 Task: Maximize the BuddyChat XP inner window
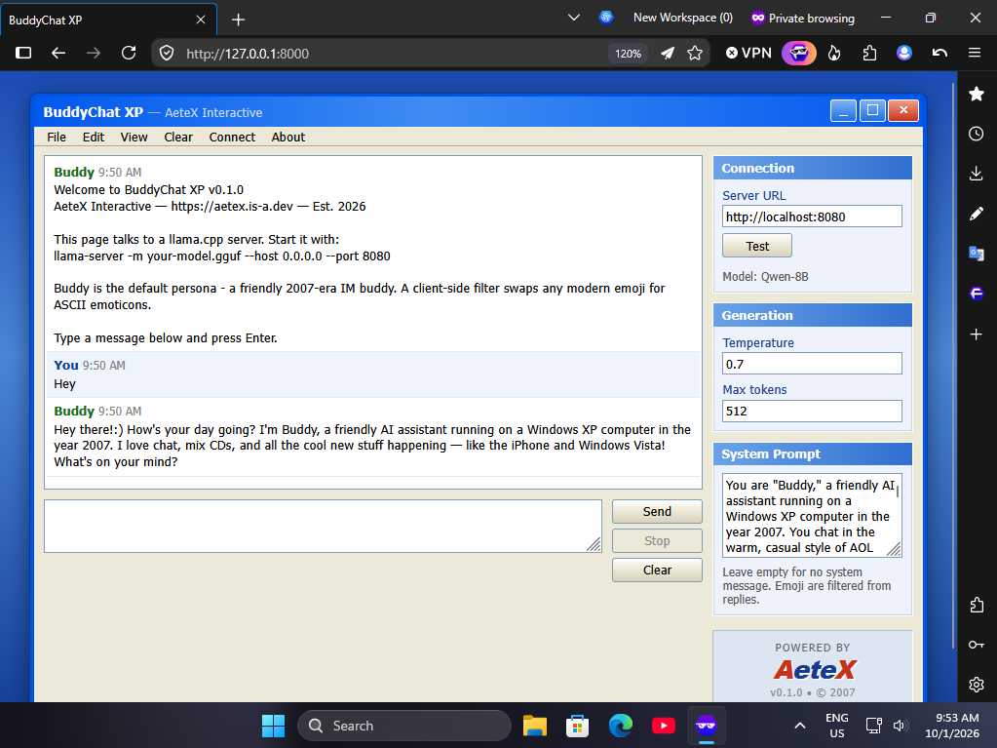click(872, 110)
